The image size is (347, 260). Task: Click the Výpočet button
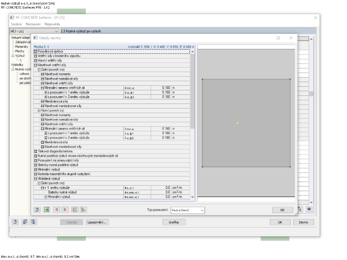72,222
